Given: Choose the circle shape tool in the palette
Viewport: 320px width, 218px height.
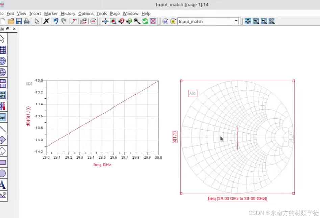Looking at the screenshot, I should click(x=3, y=173).
